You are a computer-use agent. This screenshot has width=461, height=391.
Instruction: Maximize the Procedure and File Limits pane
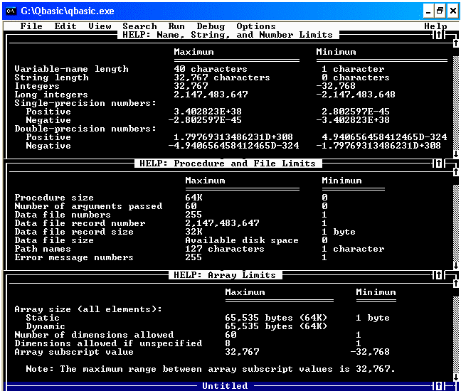439,164
